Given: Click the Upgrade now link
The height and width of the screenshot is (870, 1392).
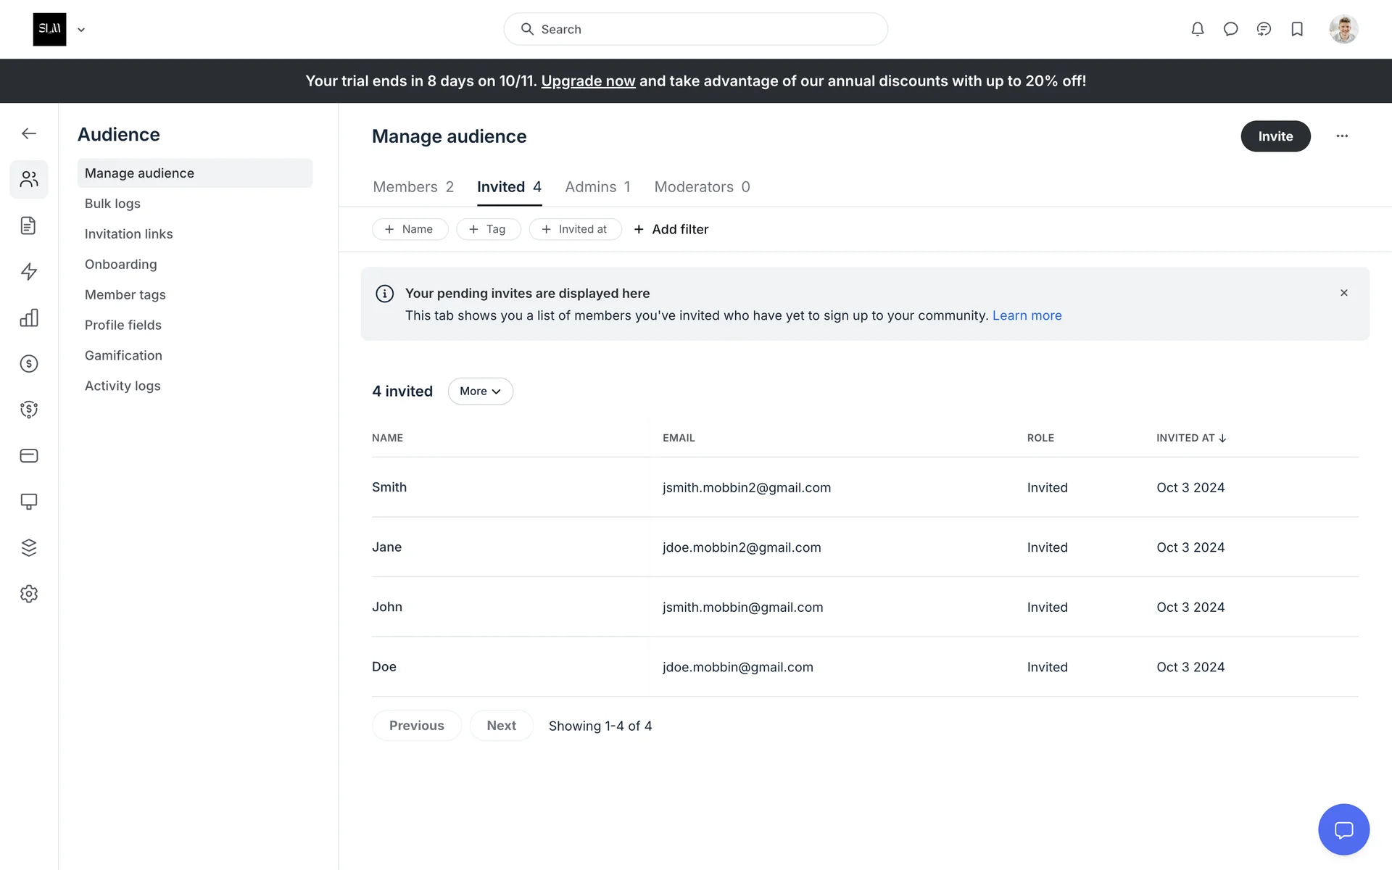Looking at the screenshot, I should coord(588,81).
